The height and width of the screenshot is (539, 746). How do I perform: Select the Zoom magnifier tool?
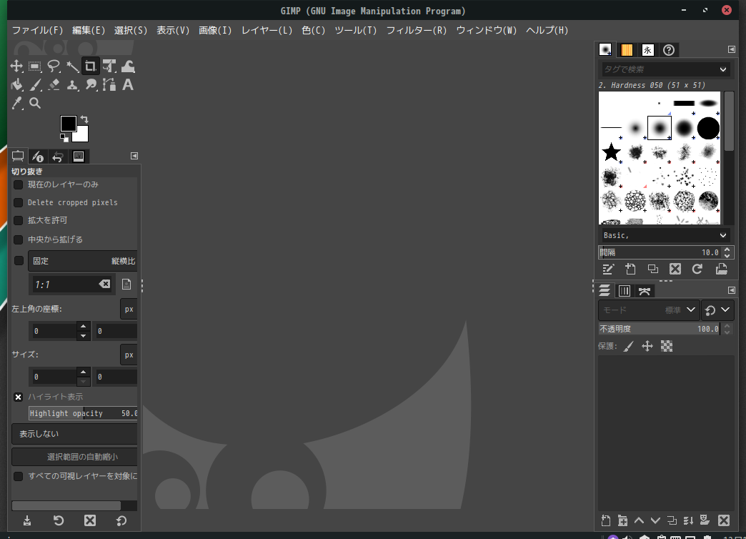pyautogui.click(x=35, y=103)
